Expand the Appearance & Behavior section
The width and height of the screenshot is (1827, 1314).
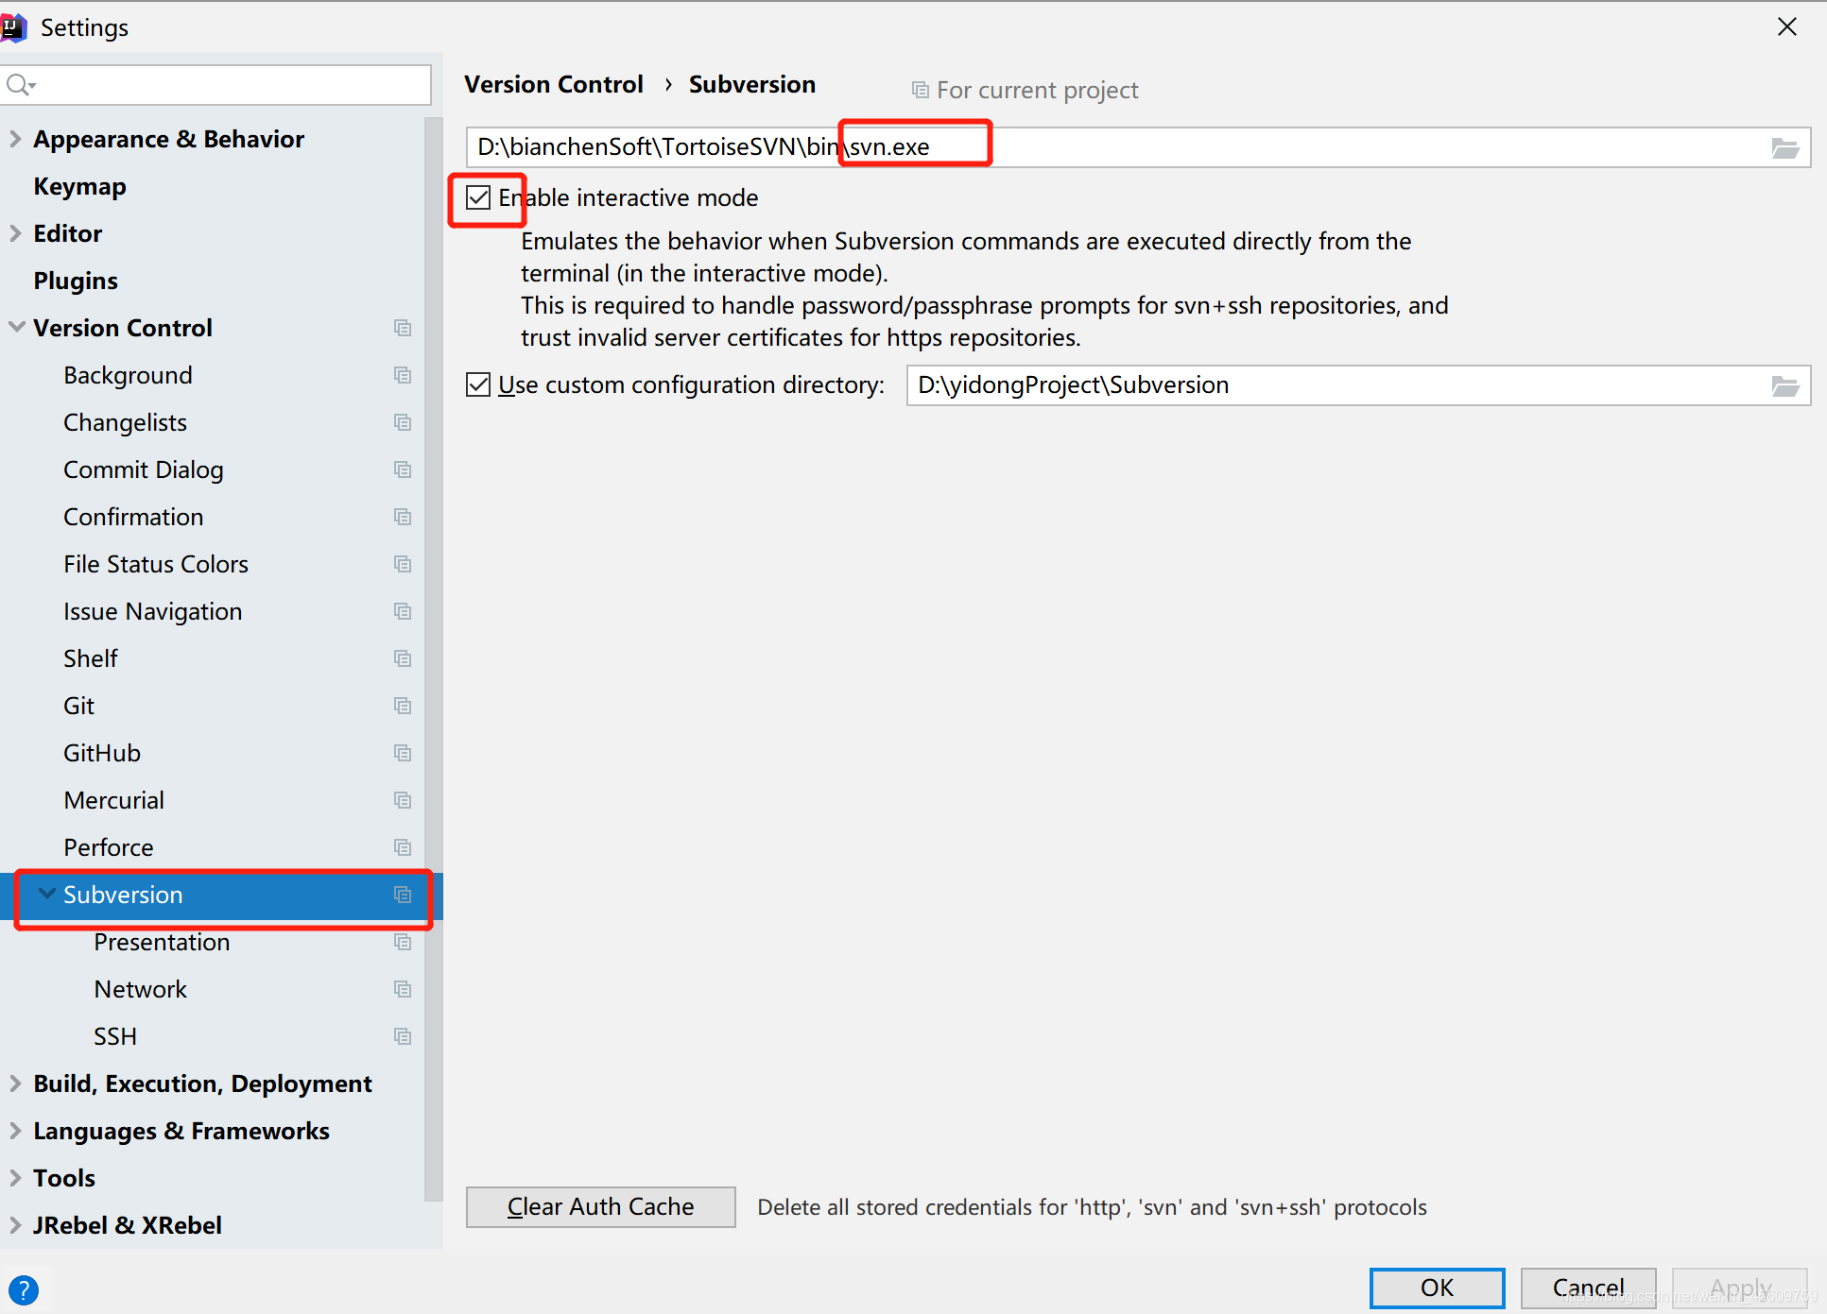15,139
